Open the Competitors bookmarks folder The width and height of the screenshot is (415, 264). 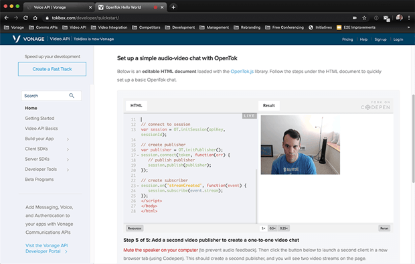coord(146,27)
